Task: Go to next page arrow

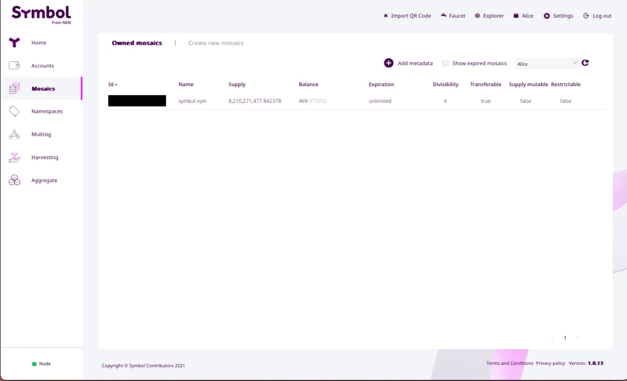Action: click(577, 338)
